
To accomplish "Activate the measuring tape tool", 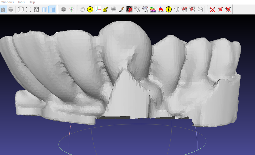I will click(x=106, y=9).
